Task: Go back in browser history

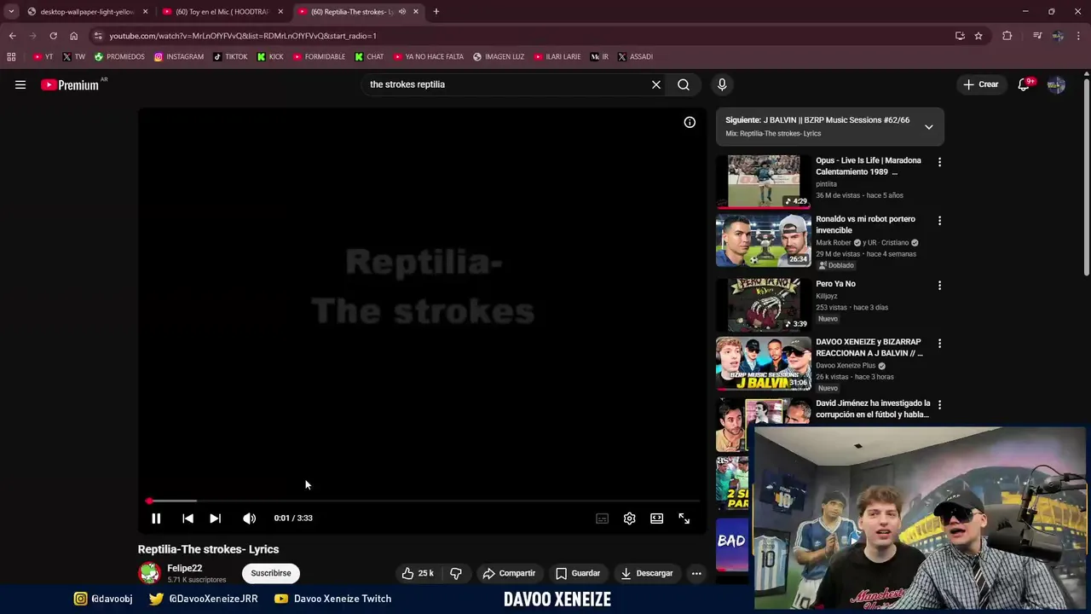Action: tap(12, 36)
